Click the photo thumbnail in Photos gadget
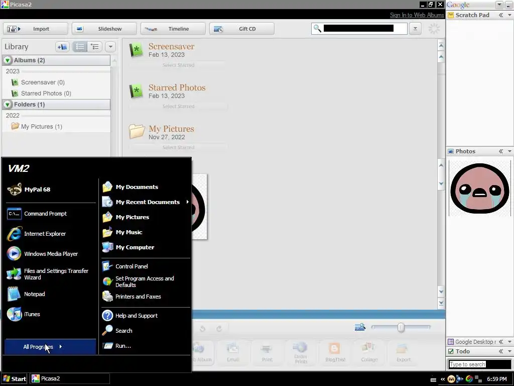514x386 pixels. [x=479, y=188]
